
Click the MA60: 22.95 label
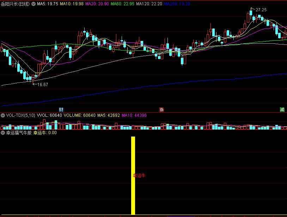coord(122,4)
